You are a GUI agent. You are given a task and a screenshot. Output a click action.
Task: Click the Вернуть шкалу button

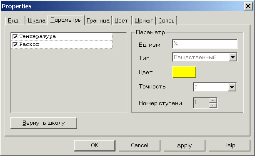(x=44, y=123)
